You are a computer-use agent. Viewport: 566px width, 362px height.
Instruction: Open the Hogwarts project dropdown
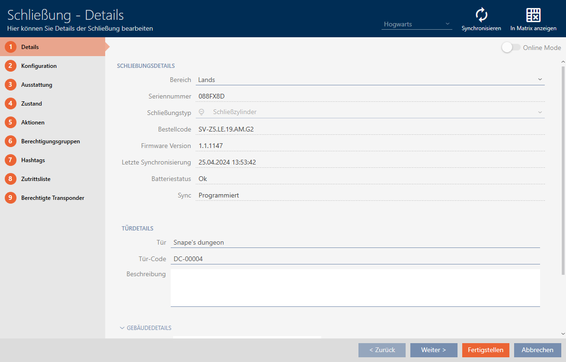point(416,24)
